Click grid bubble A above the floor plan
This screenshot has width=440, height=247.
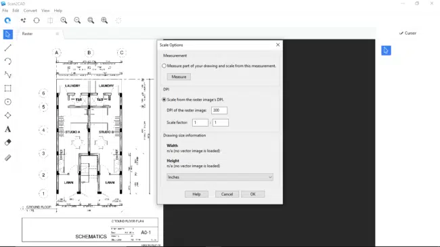[x=57, y=53]
